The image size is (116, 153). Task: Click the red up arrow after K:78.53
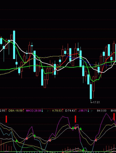[63, 111]
